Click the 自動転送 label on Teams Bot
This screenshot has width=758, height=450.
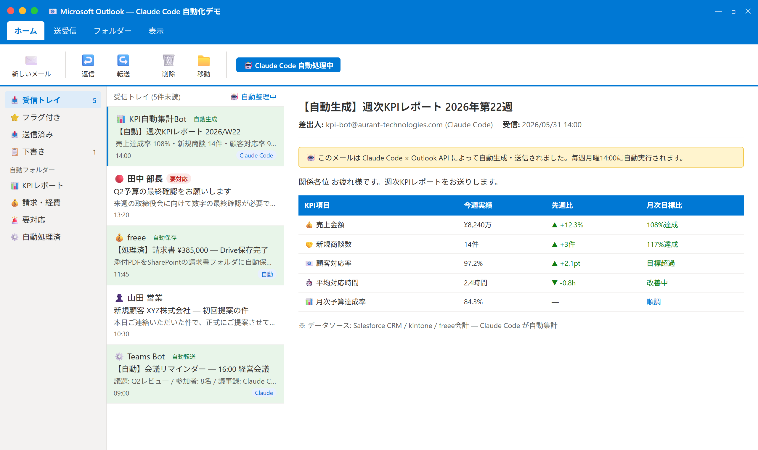[x=184, y=357]
